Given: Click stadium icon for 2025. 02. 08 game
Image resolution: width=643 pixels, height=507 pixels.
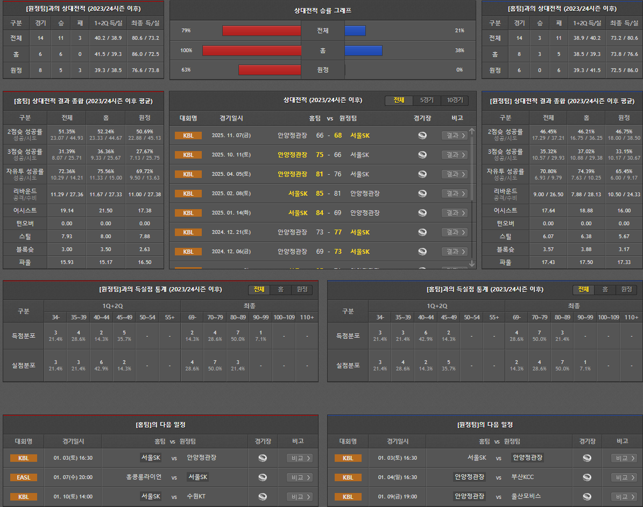Looking at the screenshot, I should coord(422,194).
